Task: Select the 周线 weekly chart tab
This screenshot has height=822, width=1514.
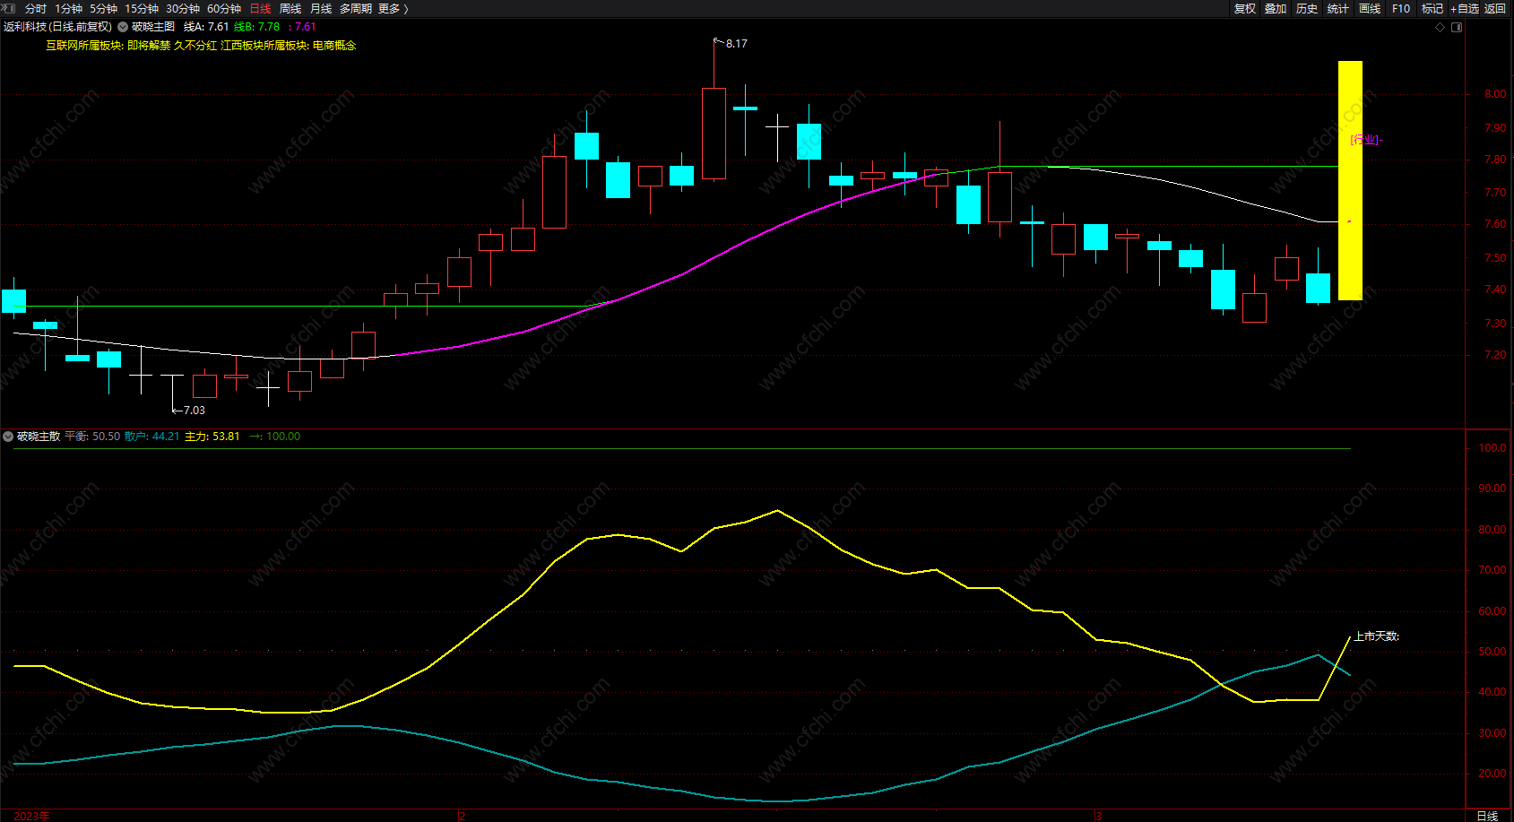Action: coord(290,9)
